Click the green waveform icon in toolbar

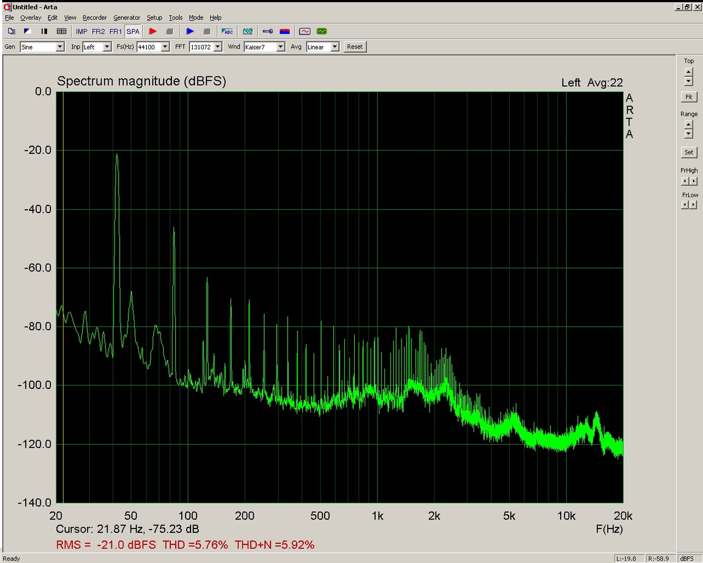click(x=322, y=31)
